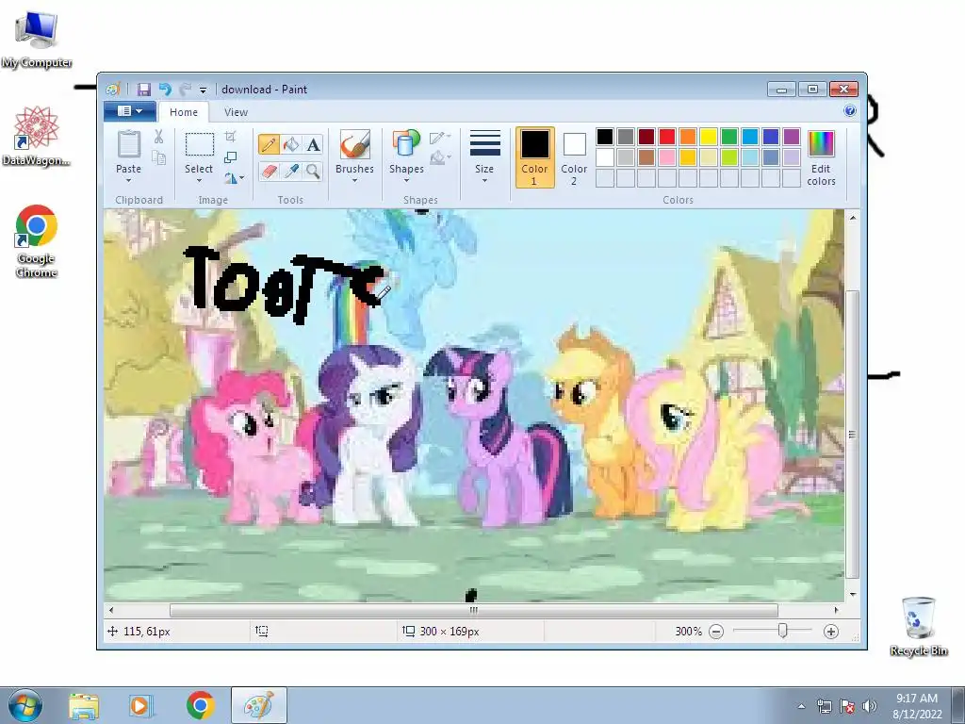Open Windows Media Player from taskbar
965x724 pixels.
(141, 705)
